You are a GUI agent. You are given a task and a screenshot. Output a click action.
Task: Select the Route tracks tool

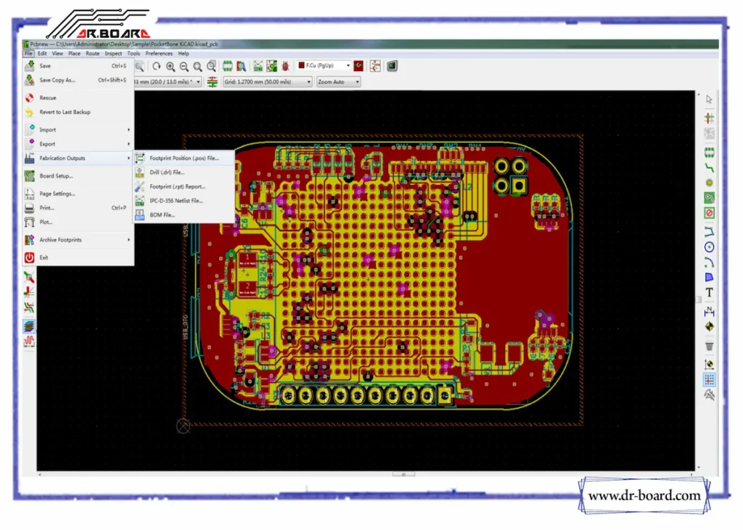click(x=709, y=167)
